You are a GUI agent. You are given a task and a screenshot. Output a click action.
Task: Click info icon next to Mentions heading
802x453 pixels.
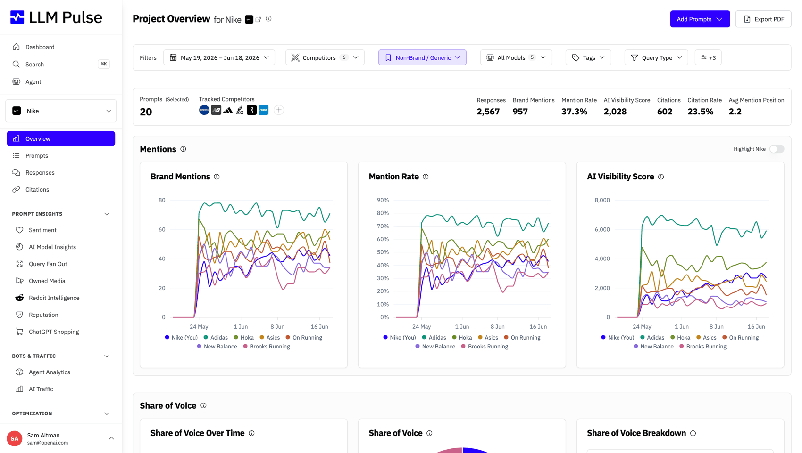point(183,149)
